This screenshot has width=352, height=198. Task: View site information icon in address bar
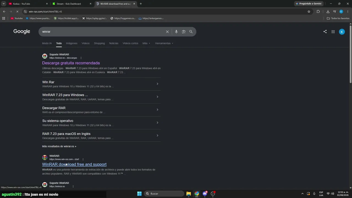(25, 12)
